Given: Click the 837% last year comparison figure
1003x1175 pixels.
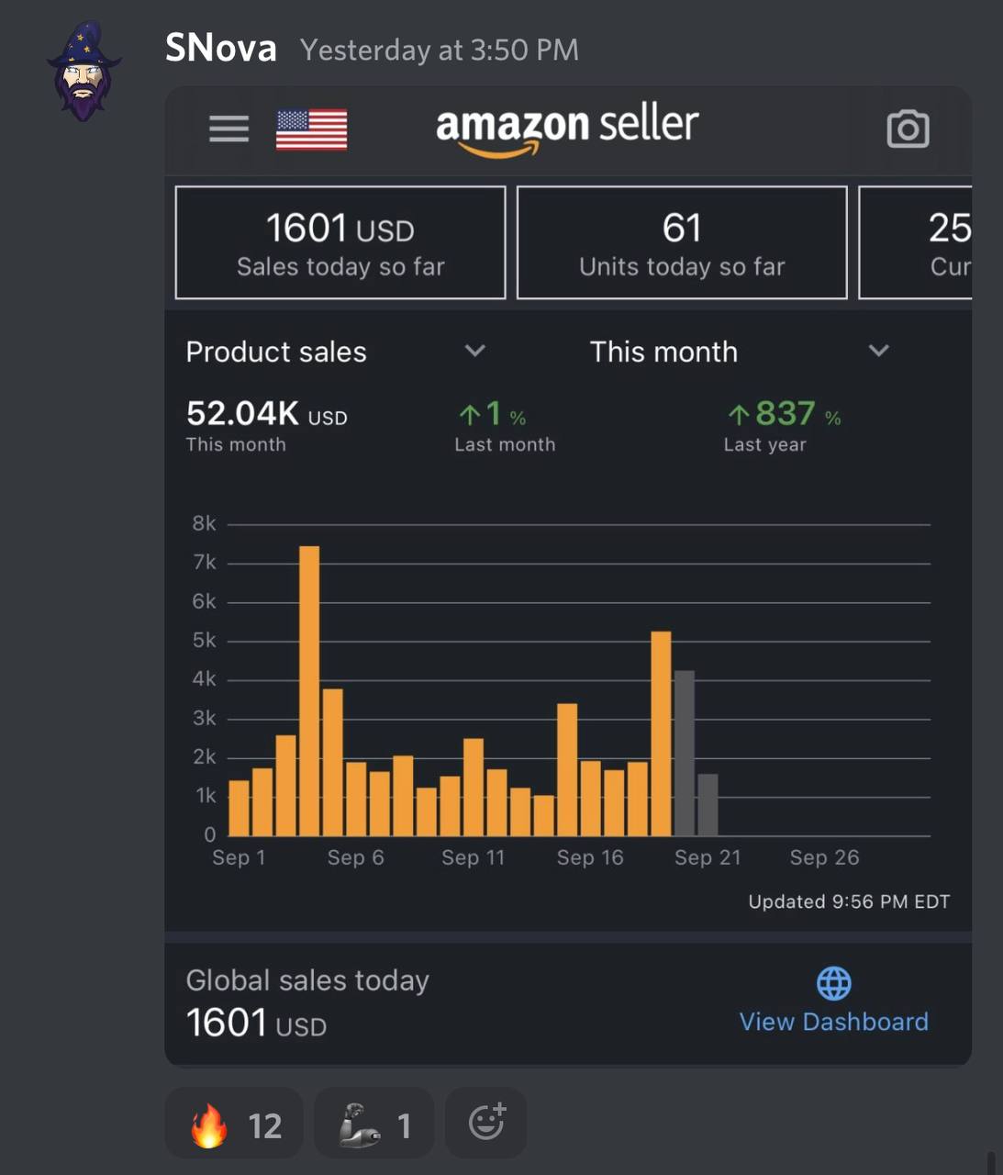Looking at the screenshot, I should [x=784, y=414].
